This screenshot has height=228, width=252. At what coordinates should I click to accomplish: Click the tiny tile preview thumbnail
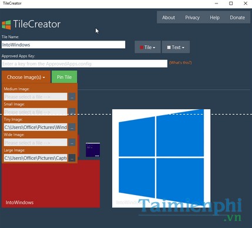pos(93,150)
